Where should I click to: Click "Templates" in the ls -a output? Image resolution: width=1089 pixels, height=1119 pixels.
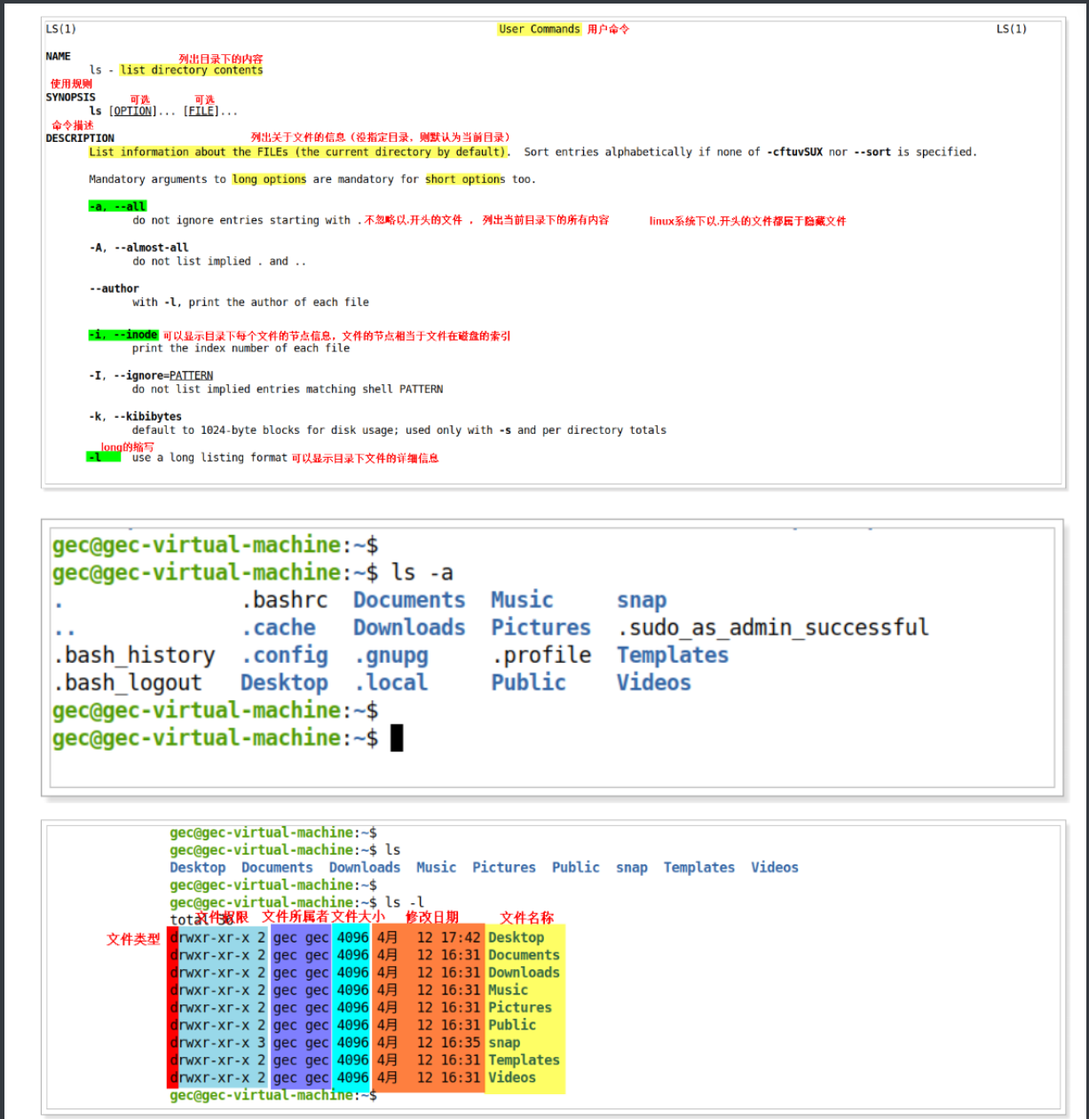[x=673, y=655]
